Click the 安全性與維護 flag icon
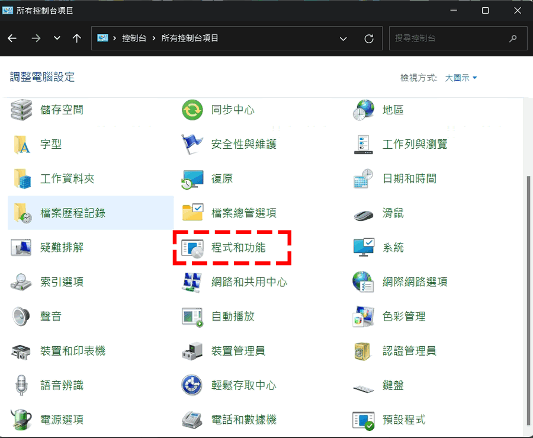This screenshot has height=438, width=533. point(192,144)
